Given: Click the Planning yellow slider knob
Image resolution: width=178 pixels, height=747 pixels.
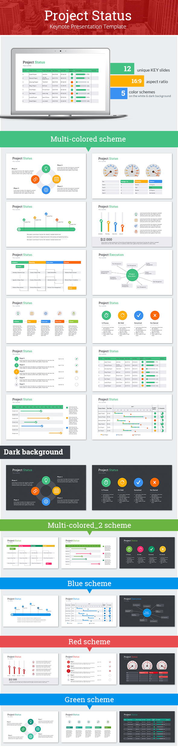Looking at the screenshot, I should point(108,223).
